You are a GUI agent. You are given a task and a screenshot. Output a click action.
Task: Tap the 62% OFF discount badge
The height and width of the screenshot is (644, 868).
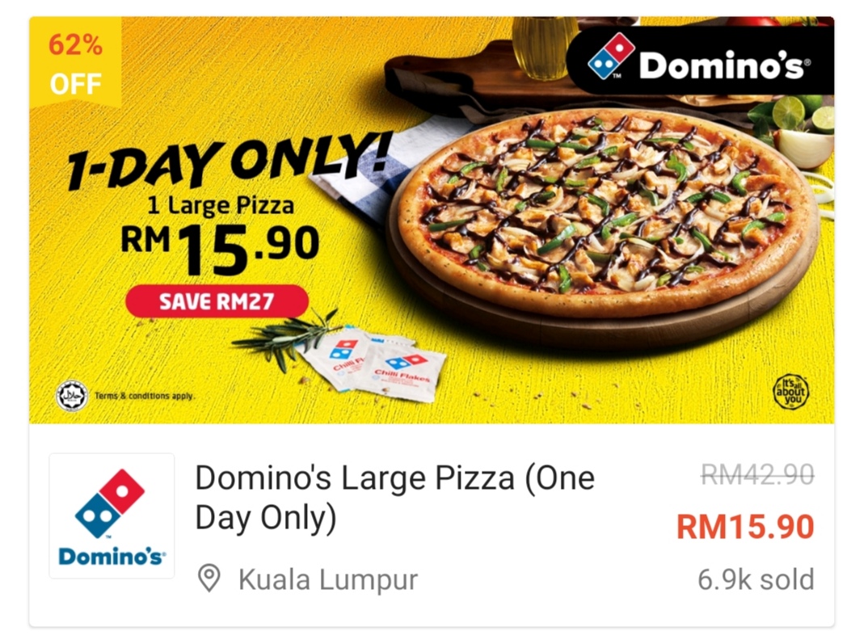[75, 63]
